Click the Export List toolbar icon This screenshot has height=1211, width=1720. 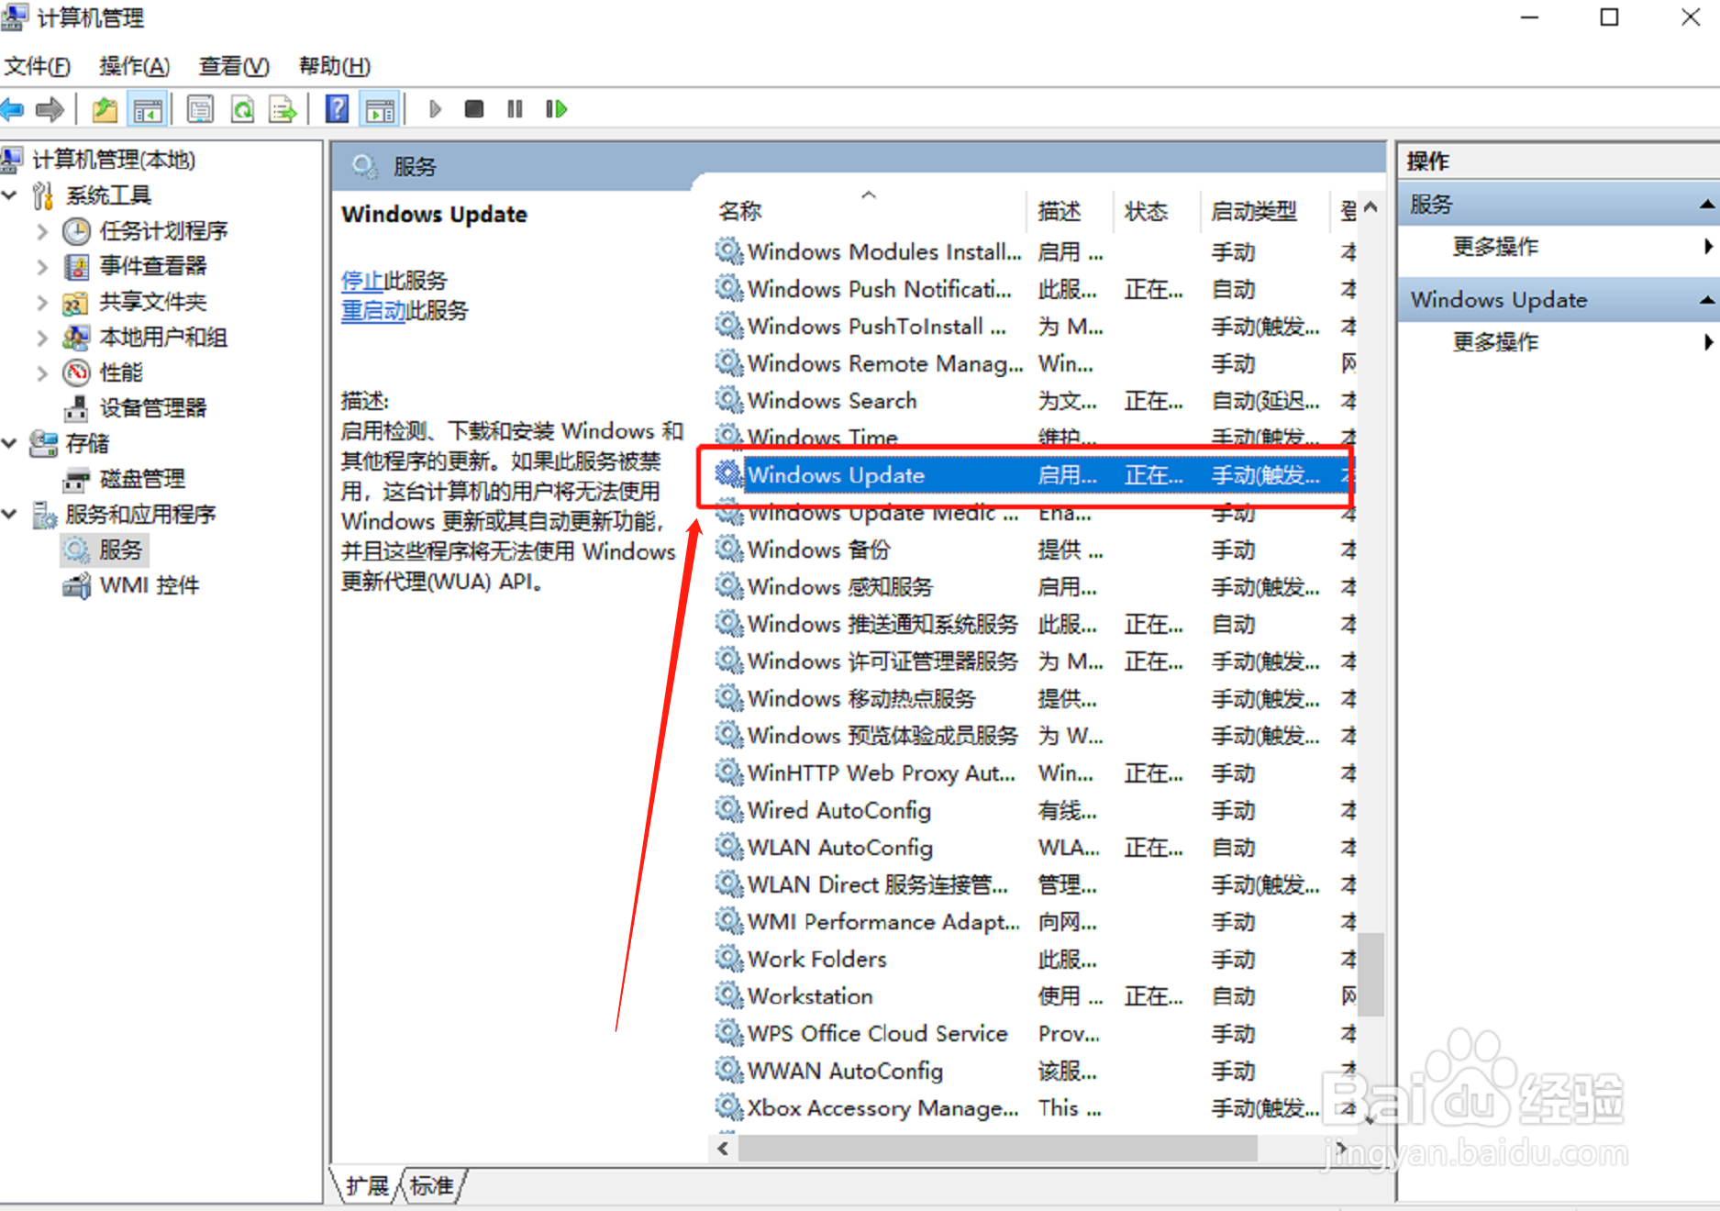click(283, 110)
